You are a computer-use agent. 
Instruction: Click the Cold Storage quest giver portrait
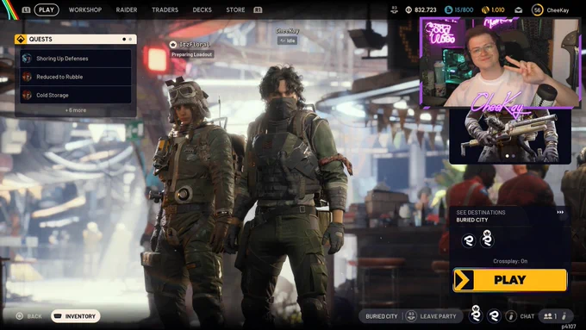(27, 95)
